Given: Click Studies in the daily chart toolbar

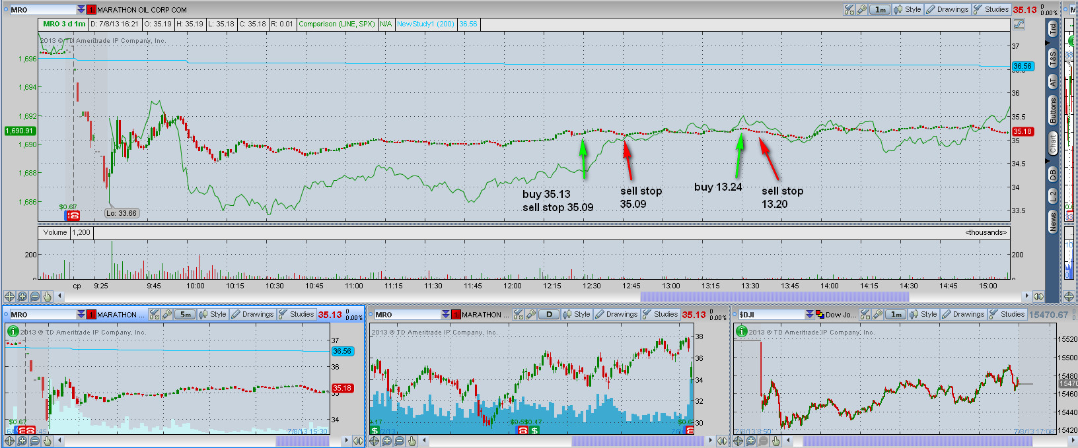Looking at the screenshot, I should [660, 315].
